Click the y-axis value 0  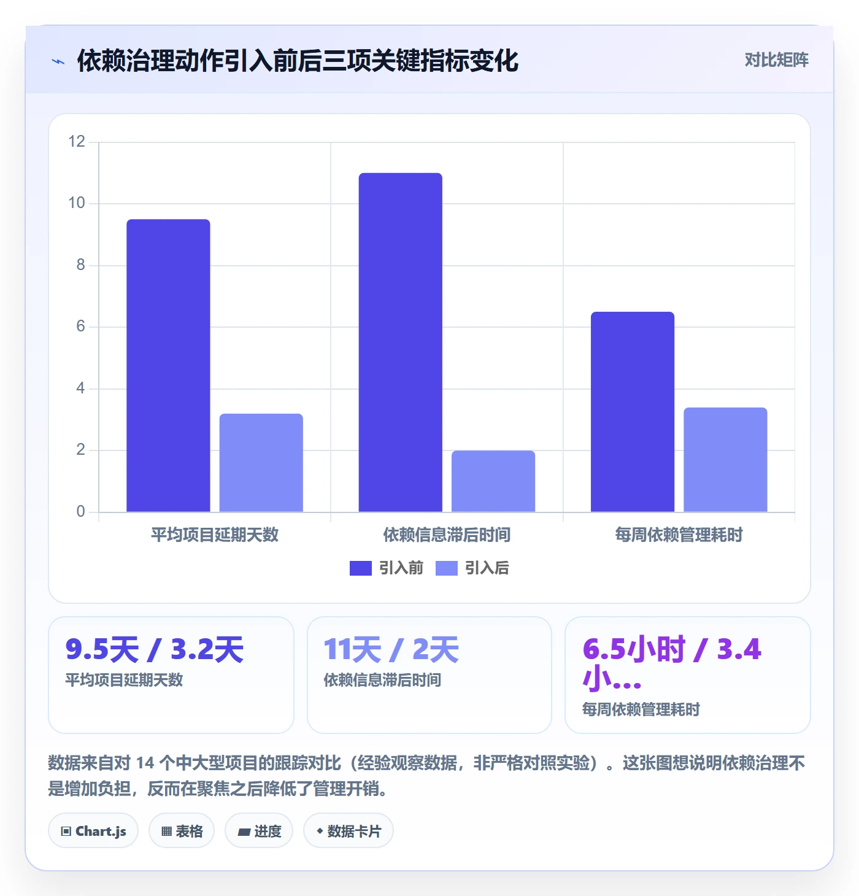[x=80, y=511]
